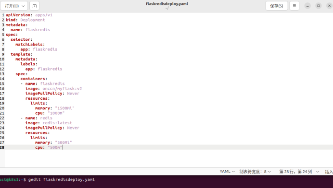Click the onccn/myflask:v2 image value
The height and width of the screenshot is (188, 333).
[62, 89]
